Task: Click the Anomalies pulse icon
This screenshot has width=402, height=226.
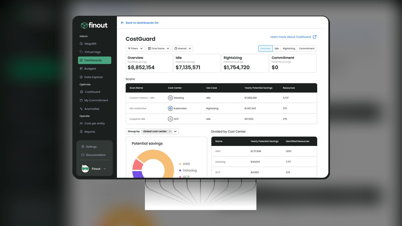Action: (x=81, y=109)
